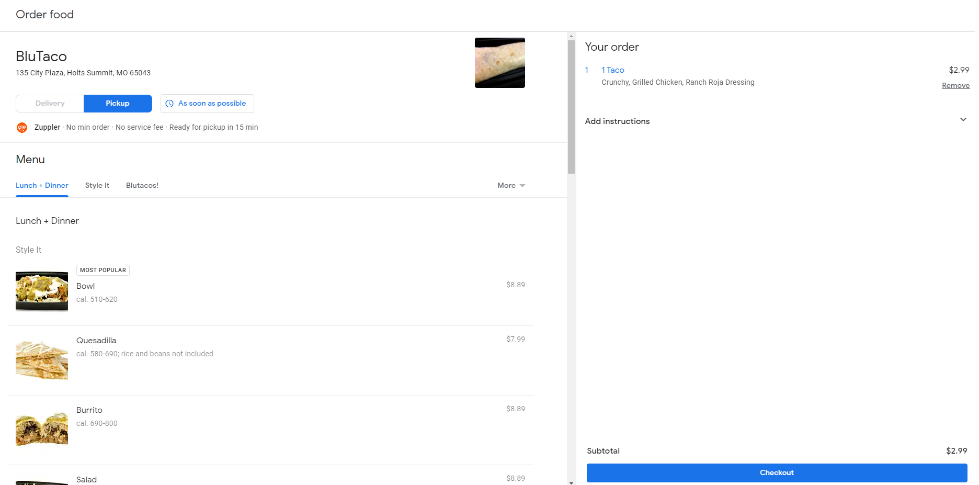Click the Quesadilla price $7.99
The image size is (979, 485).
click(x=516, y=339)
